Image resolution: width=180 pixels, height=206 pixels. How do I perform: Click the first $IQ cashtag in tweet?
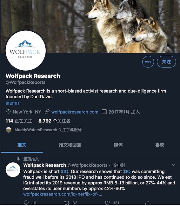click(x=64, y=171)
